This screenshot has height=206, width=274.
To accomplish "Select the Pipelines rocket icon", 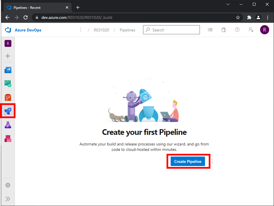I will [8, 111].
